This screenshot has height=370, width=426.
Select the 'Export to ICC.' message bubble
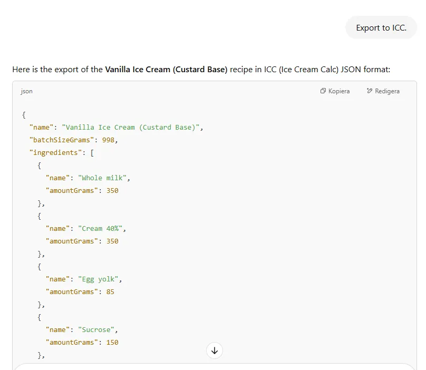(381, 28)
